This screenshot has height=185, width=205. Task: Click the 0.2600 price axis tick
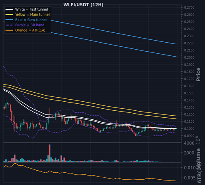(x=189, y=15)
